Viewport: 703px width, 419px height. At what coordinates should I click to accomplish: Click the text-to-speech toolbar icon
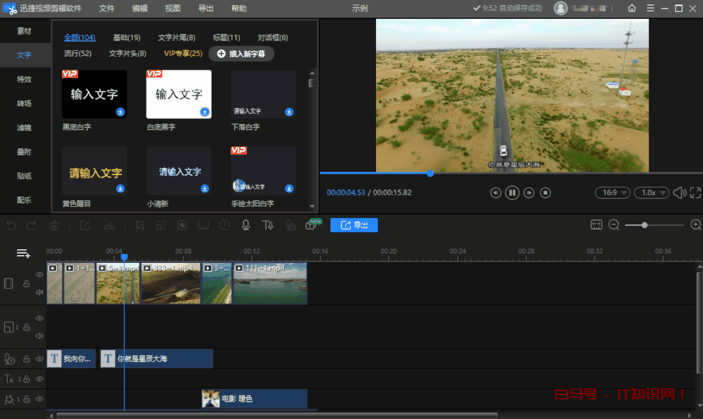[267, 225]
